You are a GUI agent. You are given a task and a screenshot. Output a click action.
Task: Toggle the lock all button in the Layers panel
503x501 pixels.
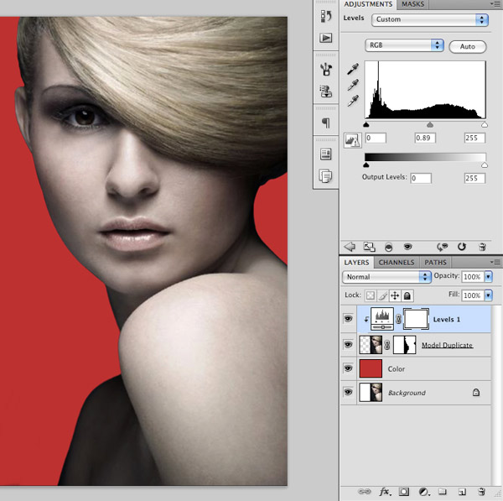pyautogui.click(x=407, y=295)
